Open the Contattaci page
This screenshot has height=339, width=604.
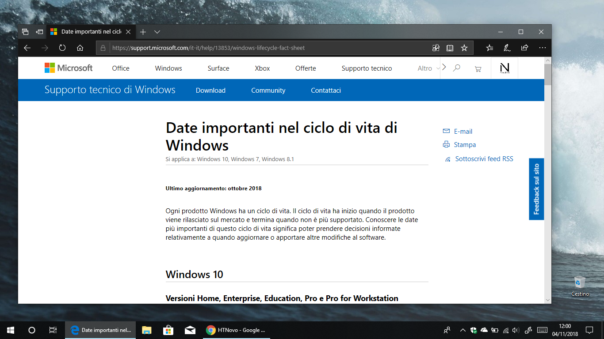[x=326, y=90]
